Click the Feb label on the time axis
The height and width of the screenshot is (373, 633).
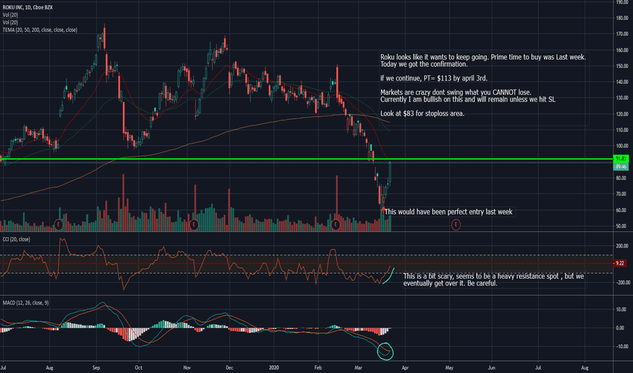point(318,368)
